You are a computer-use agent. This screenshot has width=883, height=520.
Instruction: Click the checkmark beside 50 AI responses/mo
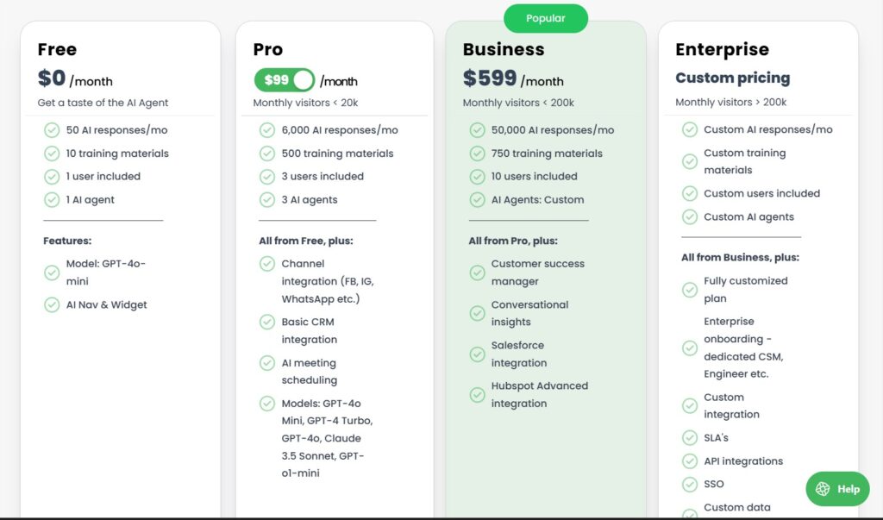52,129
